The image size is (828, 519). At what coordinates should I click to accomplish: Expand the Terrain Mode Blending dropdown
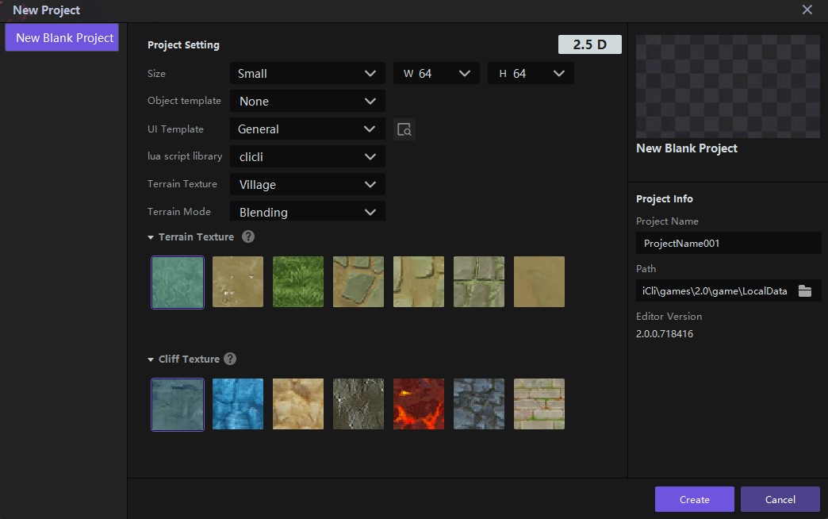(307, 212)
